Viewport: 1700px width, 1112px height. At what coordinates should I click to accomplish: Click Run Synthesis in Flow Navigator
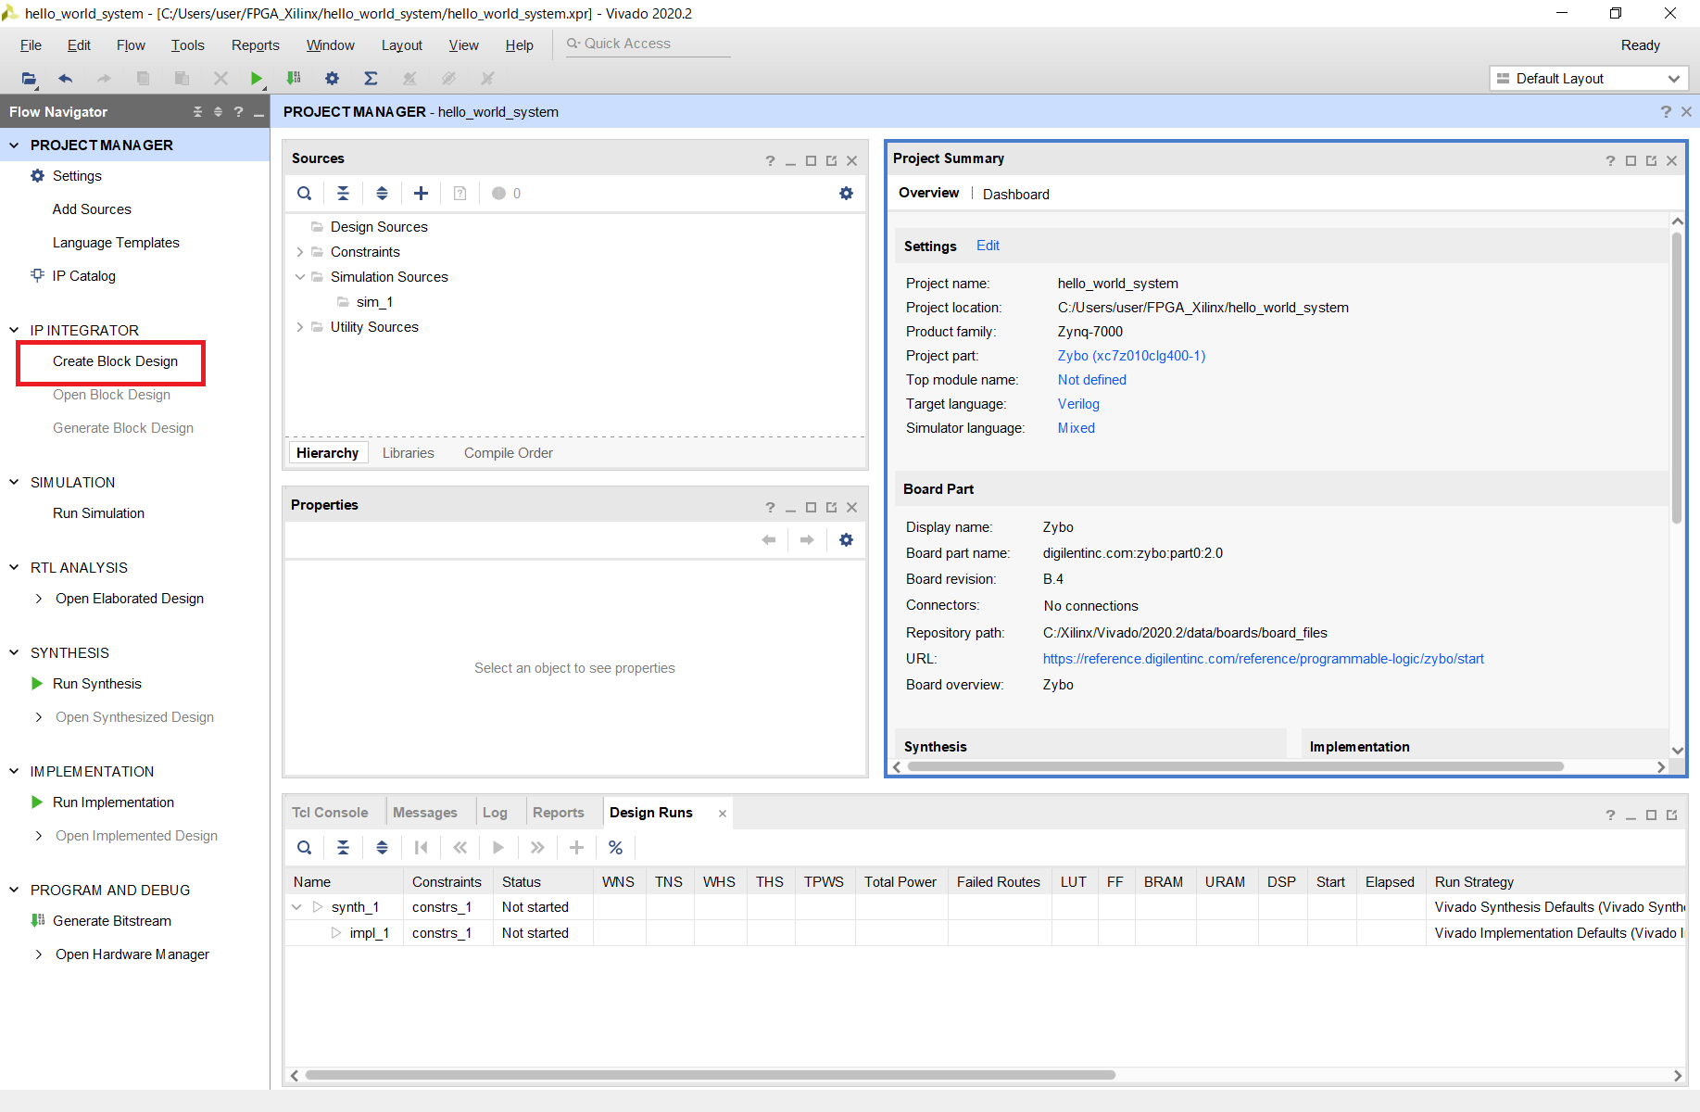point(97,684)
